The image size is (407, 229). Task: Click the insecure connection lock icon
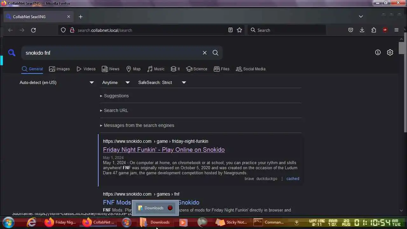click(x=72, y=30)
